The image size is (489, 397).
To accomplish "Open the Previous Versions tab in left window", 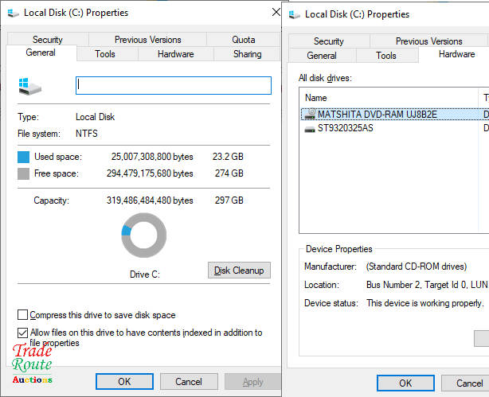I will pyautogui.click(x=147, y=40).
